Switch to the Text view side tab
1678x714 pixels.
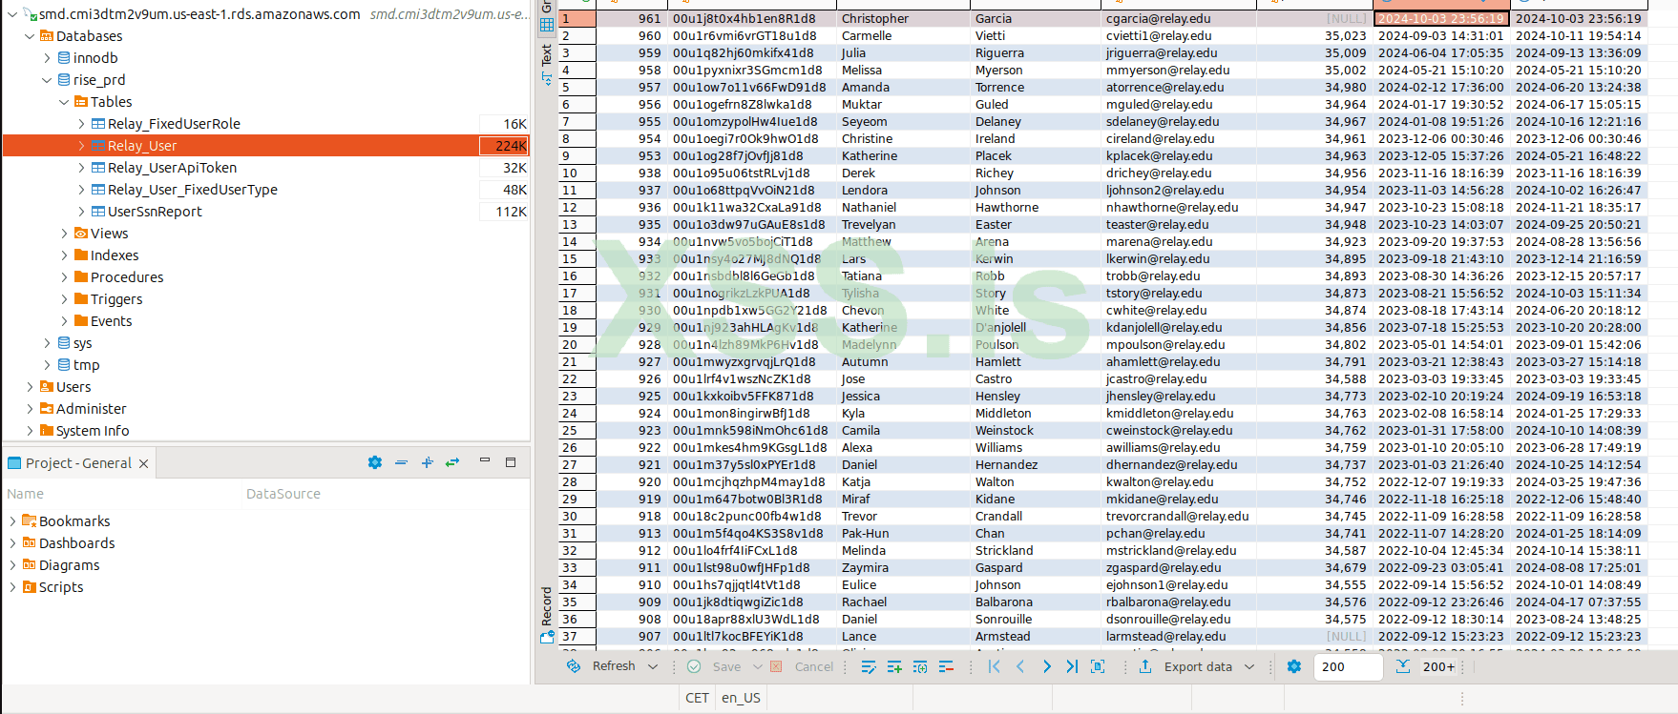(x=547, y=63)
